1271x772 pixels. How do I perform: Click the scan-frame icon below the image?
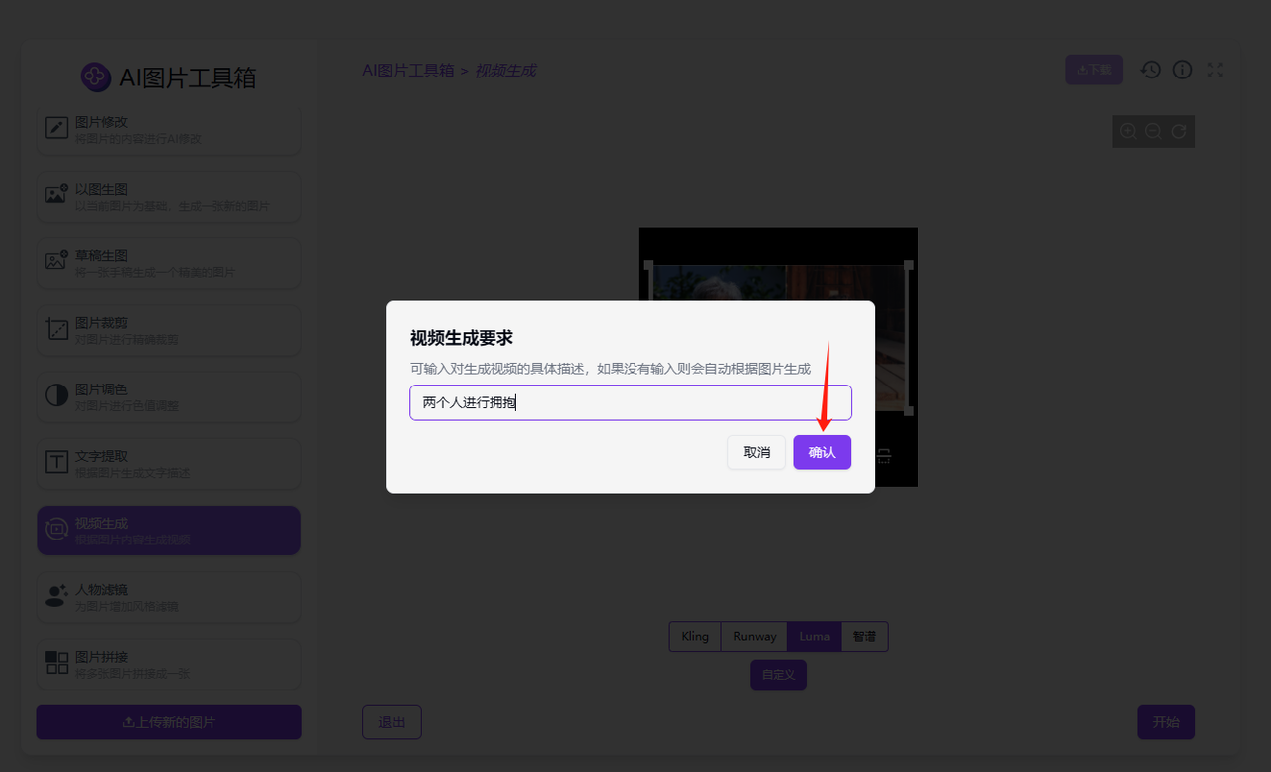tap(884, 456)
